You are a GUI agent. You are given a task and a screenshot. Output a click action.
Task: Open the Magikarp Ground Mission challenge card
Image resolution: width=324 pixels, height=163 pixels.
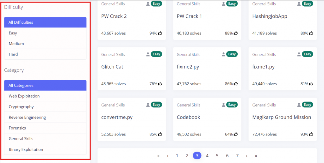point(283,119)
